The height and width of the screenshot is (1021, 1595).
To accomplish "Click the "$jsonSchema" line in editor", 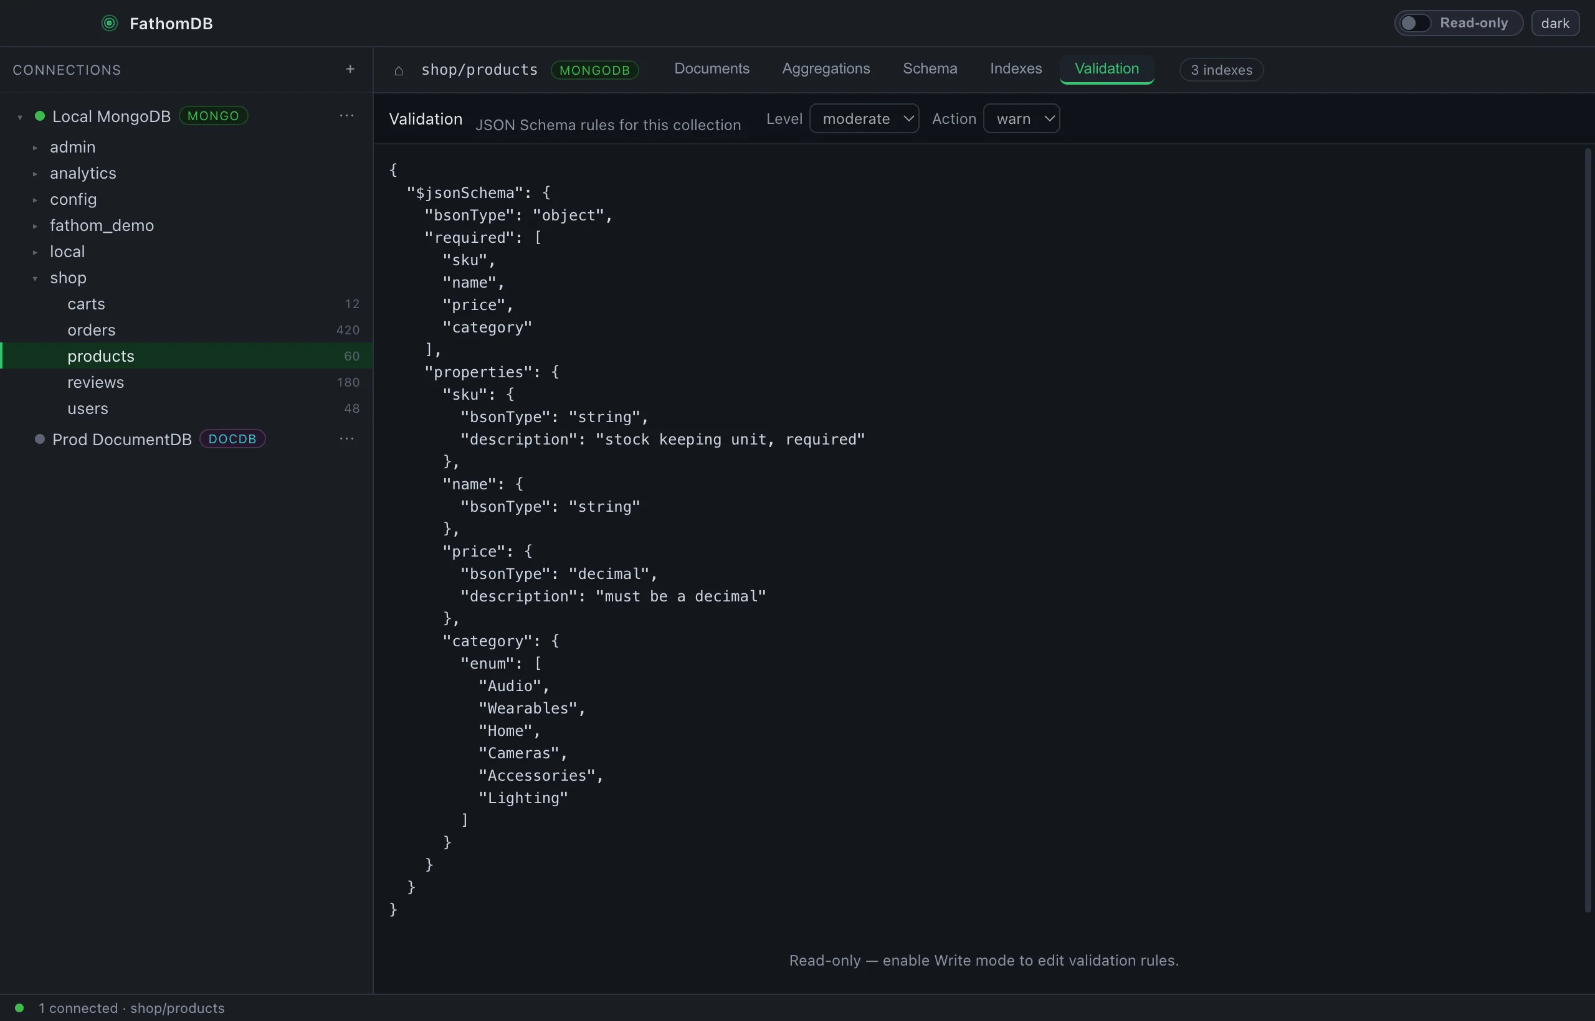I will pos(478,193).
